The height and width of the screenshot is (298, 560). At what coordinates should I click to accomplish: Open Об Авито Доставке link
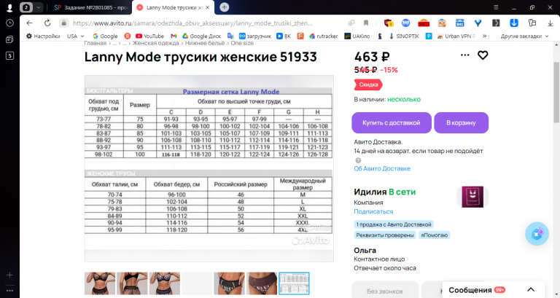pyautogui.click(x=382, y=168)
